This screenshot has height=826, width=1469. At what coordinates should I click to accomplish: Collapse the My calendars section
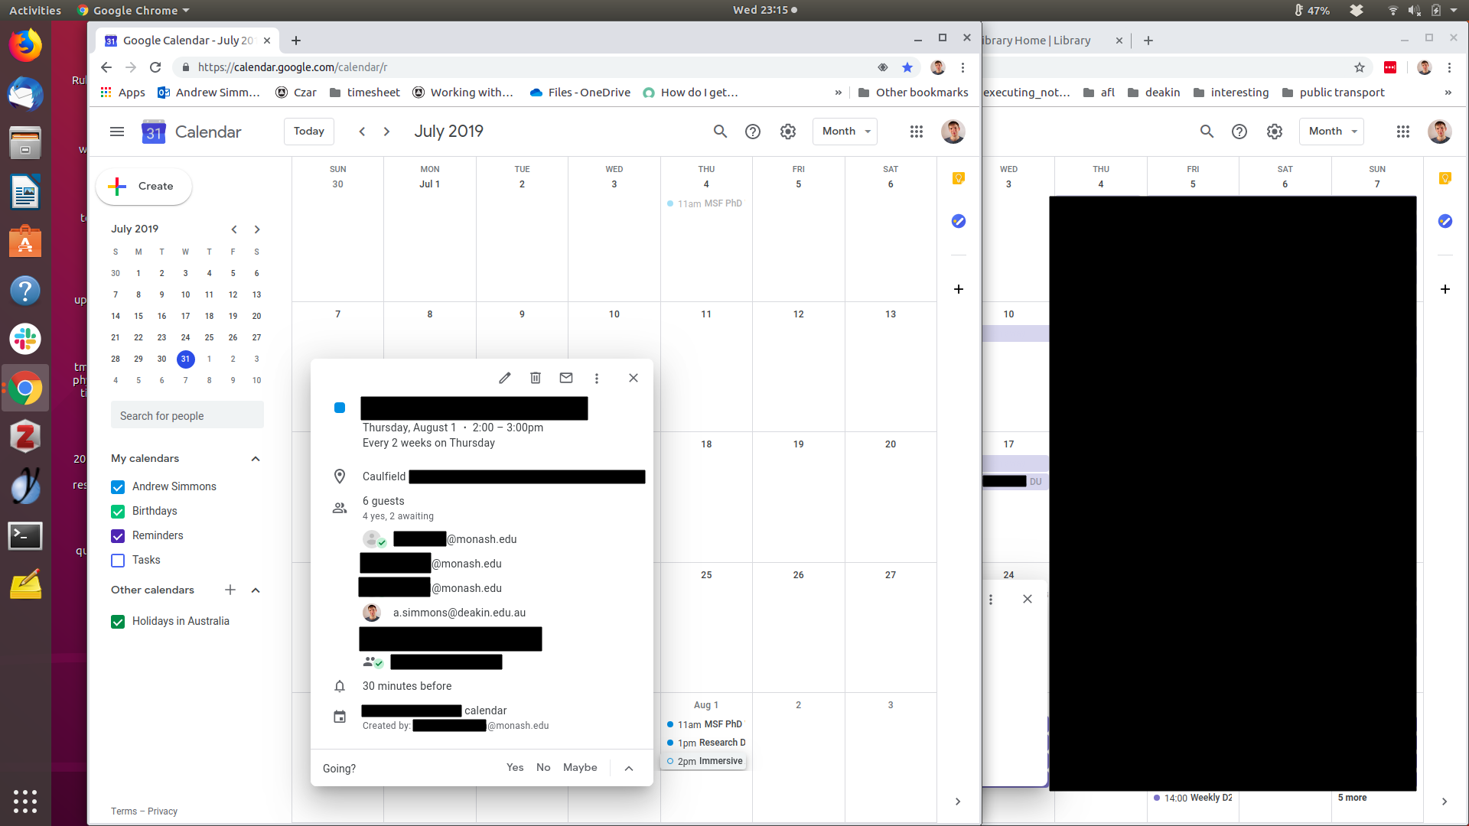click(256, 459)
